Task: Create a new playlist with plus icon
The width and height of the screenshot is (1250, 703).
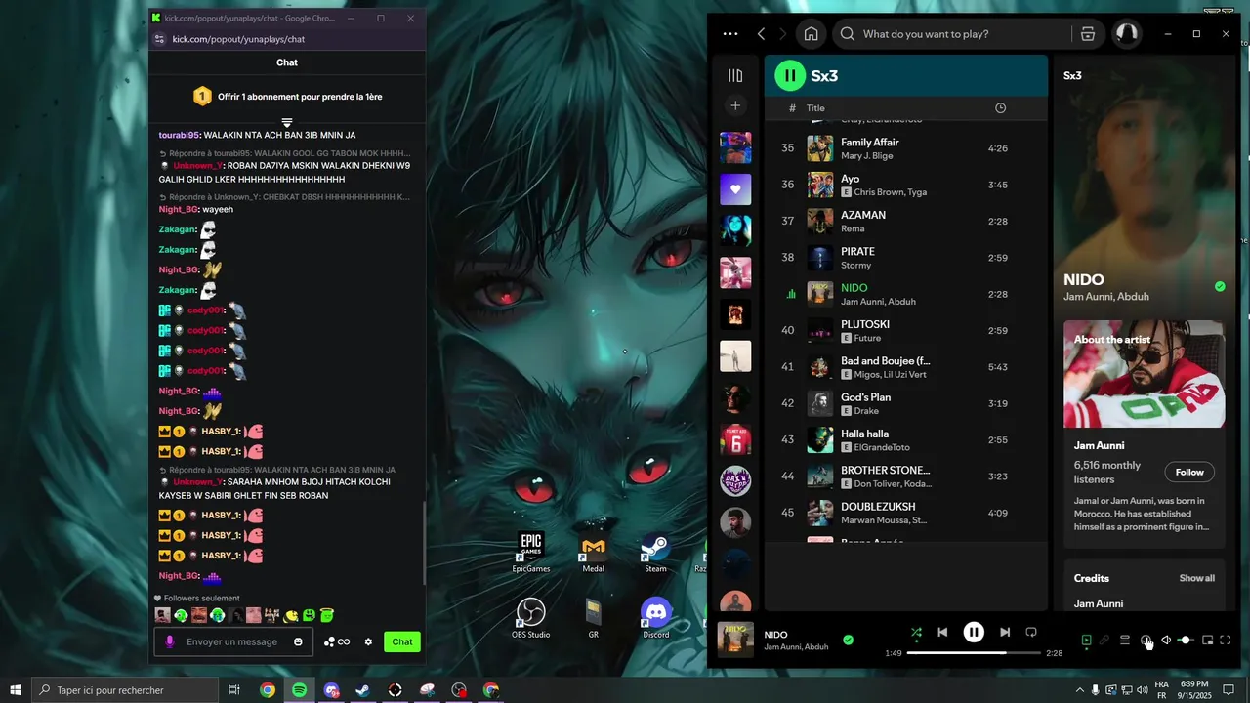Action: click(x=735, y=105)
